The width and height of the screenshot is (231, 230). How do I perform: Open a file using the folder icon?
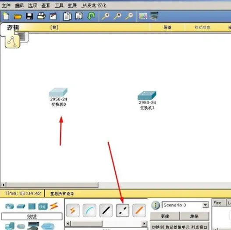18,16
